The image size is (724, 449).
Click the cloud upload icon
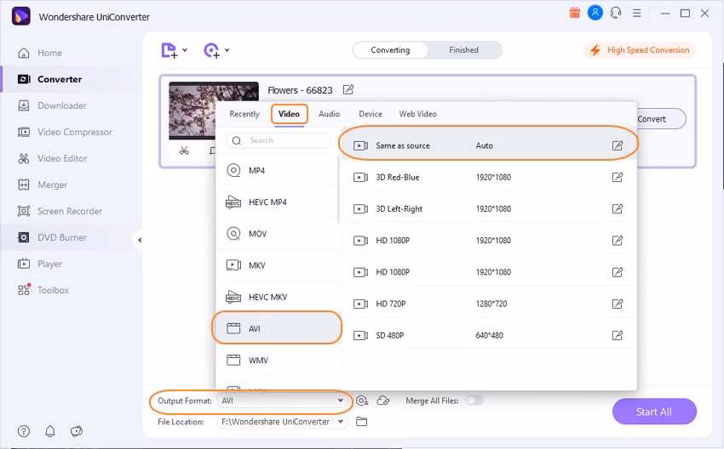(383, 401)
